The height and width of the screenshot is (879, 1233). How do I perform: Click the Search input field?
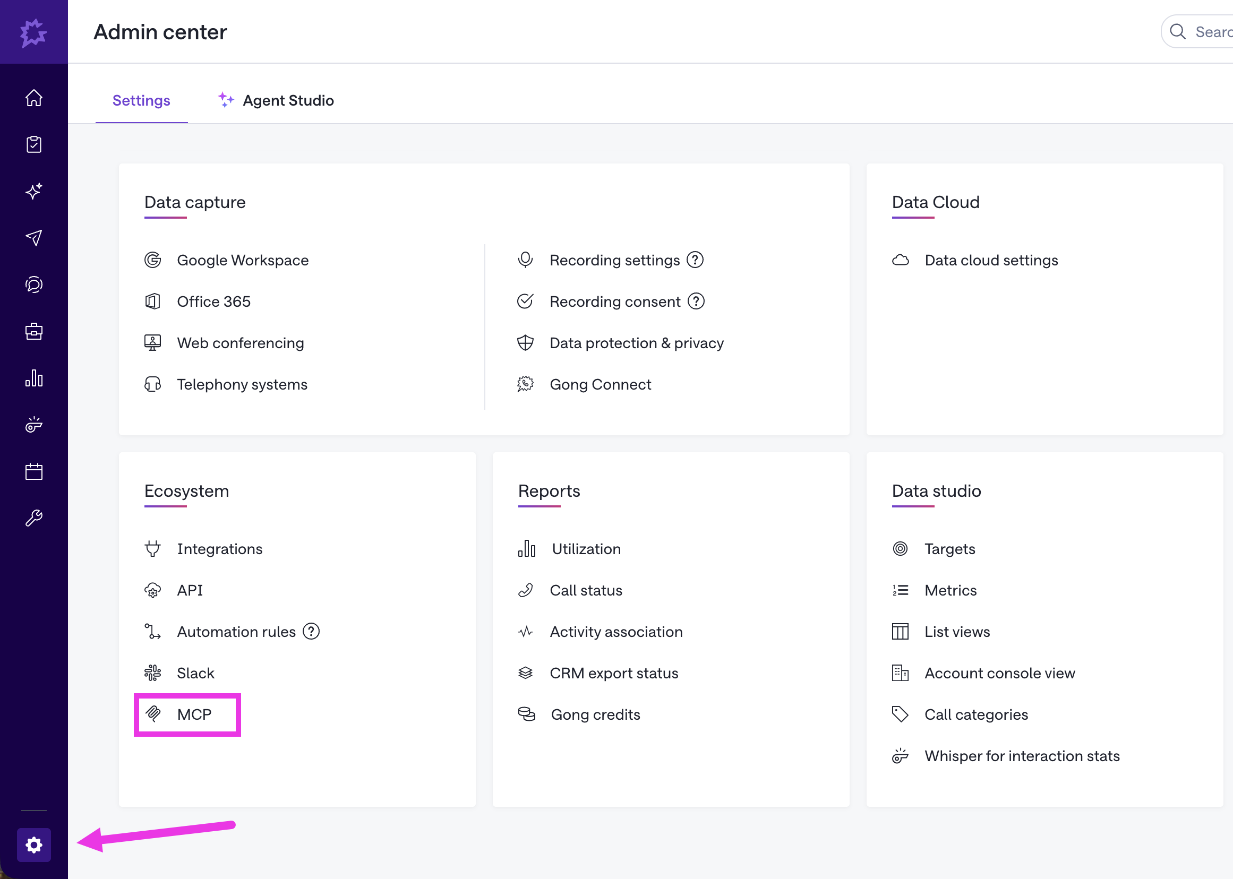[1197, 31]
